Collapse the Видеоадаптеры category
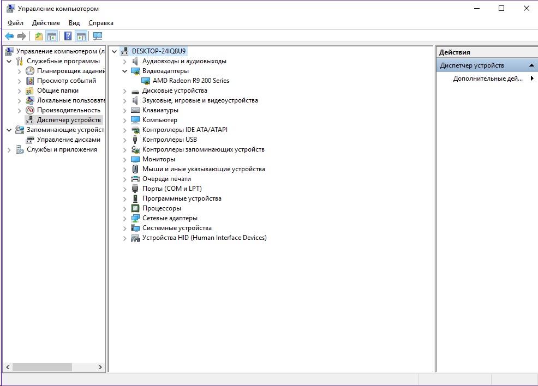Image resolution: width=538 pixels, height=386 pixels. click(x=124, y=71)
